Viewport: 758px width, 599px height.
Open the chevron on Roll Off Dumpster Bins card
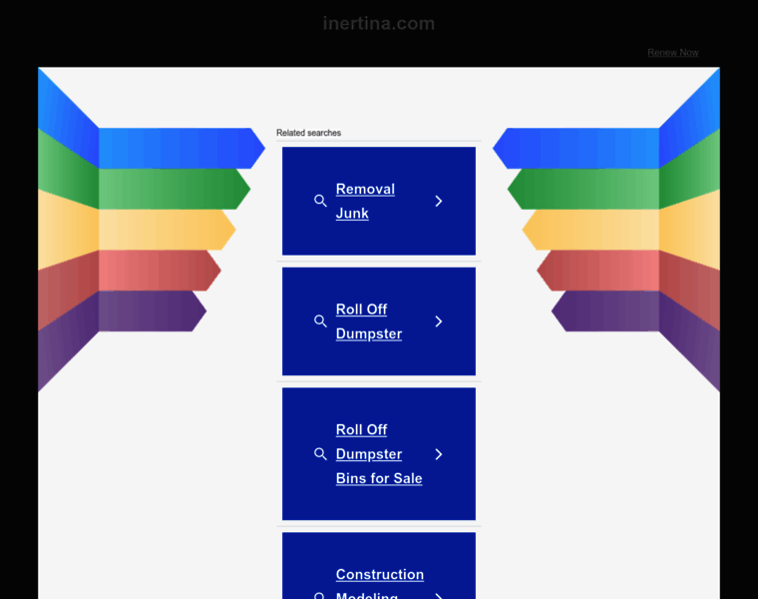439,454
